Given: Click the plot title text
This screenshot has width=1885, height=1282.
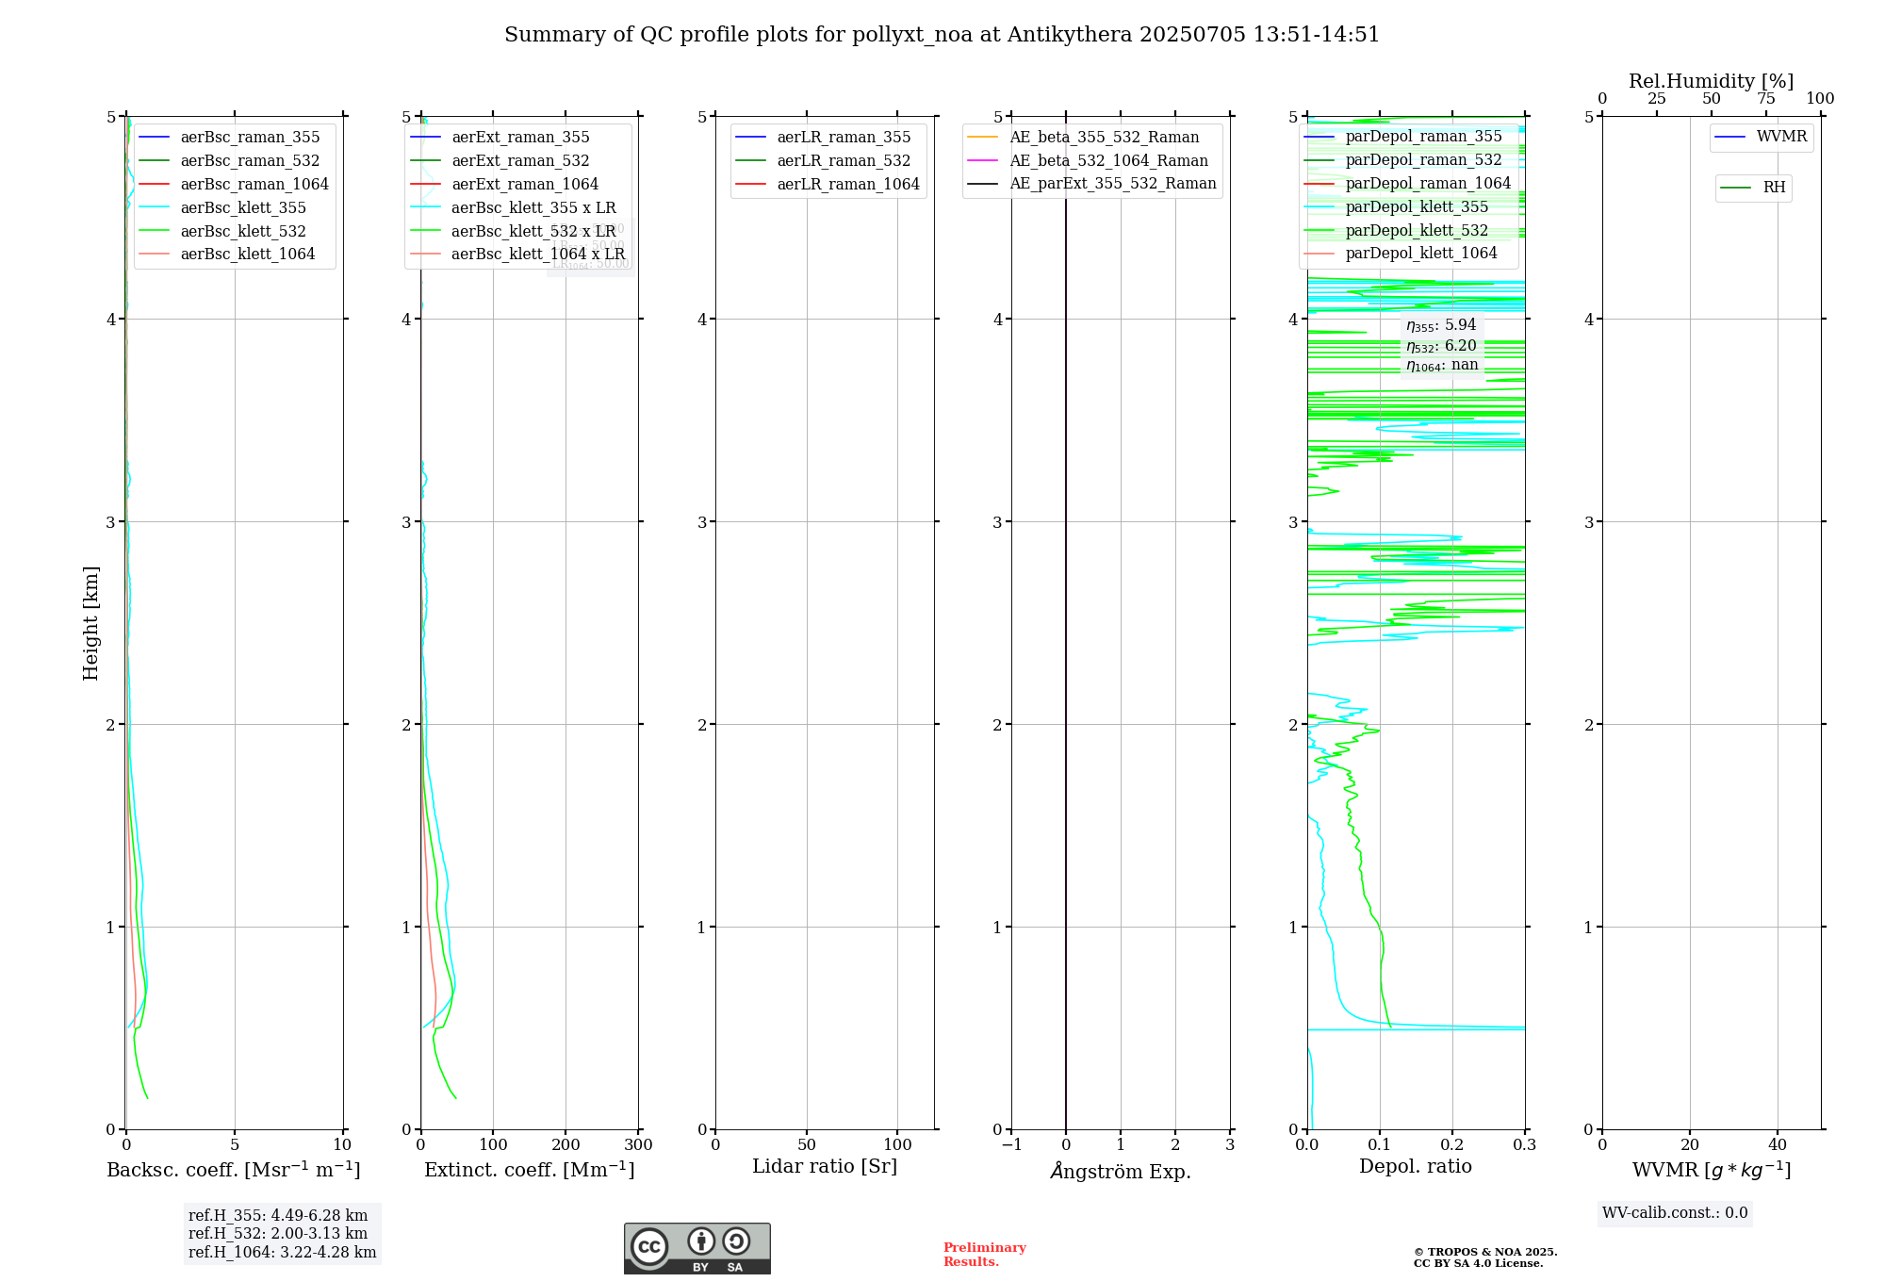Looking at the screenshot, I should (x=942, y=35).
